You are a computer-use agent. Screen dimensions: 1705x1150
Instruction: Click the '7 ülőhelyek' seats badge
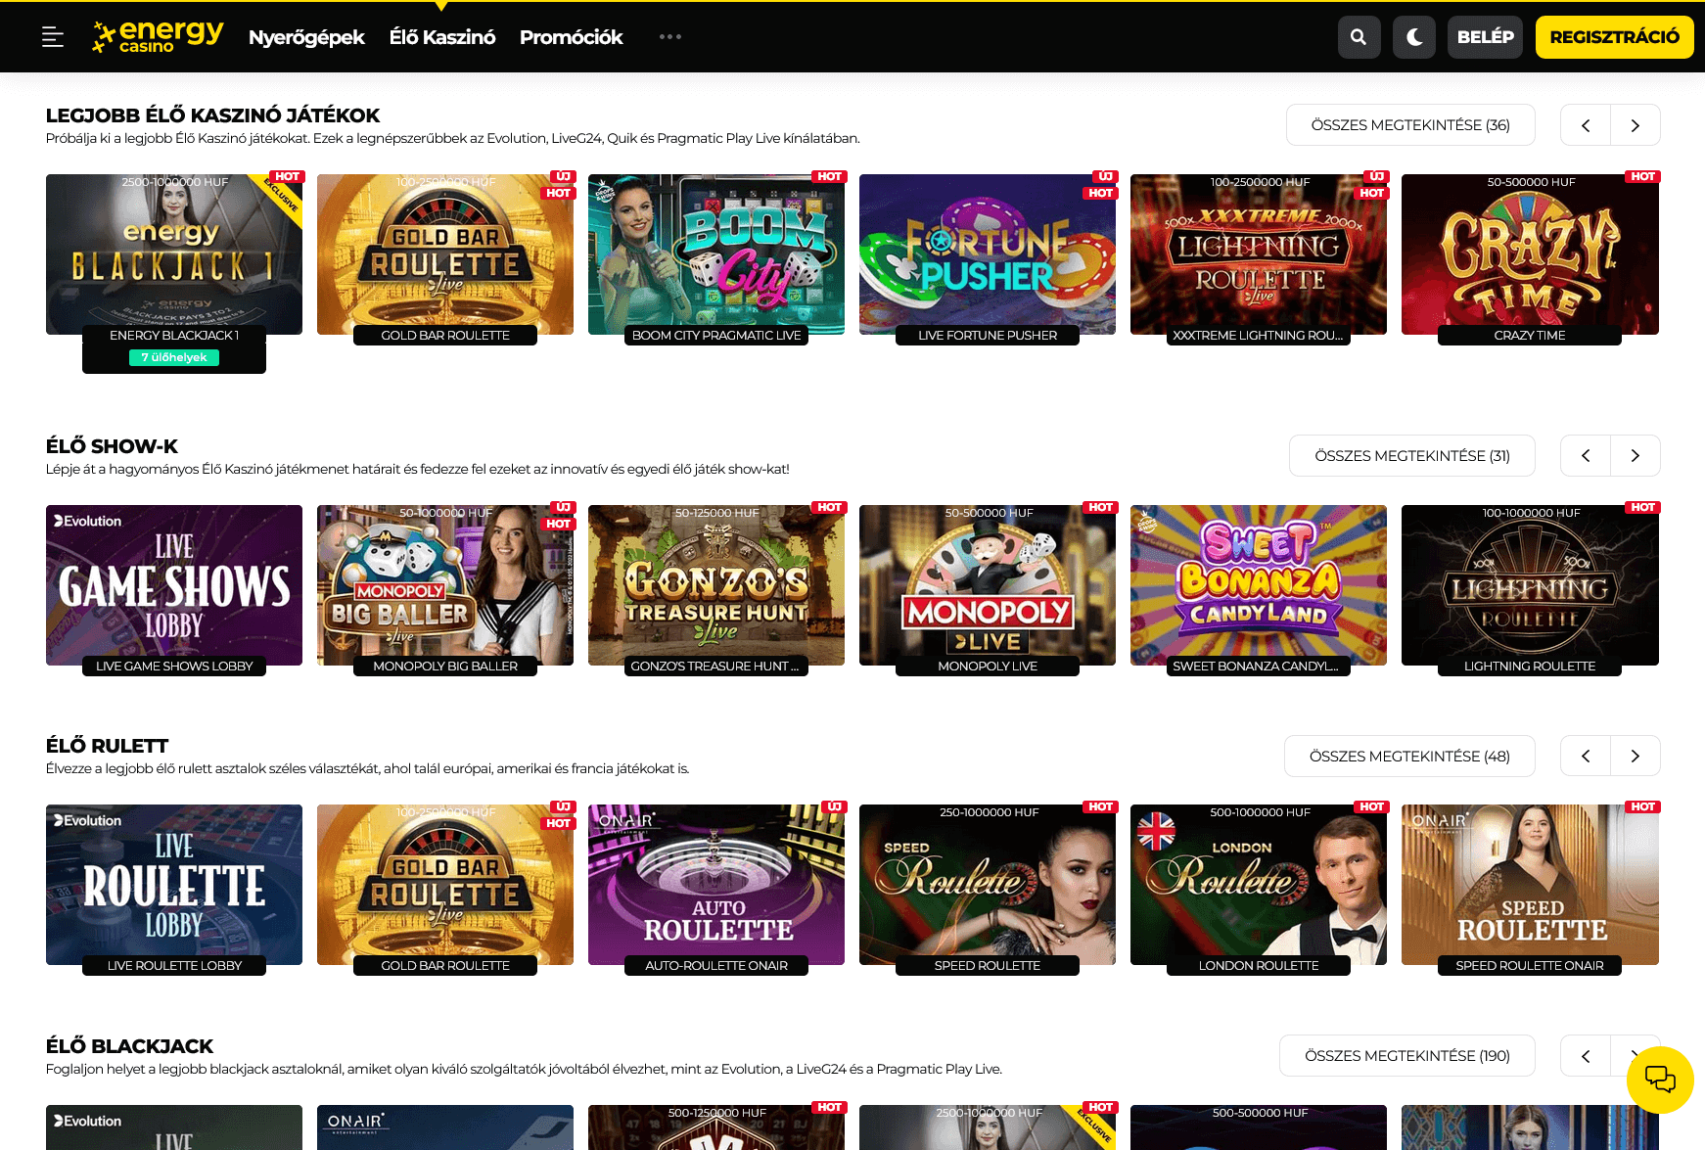pyautogui.click(x=174, y=357)
